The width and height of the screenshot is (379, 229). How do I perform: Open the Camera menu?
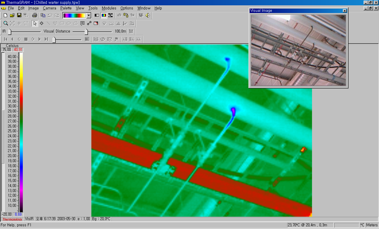[x=49, y=8]
